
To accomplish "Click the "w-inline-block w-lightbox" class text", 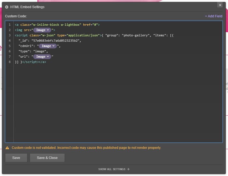I will (56, 25).
